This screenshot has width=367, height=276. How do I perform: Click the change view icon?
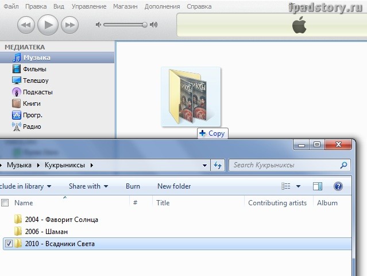(x=286, y=186)
